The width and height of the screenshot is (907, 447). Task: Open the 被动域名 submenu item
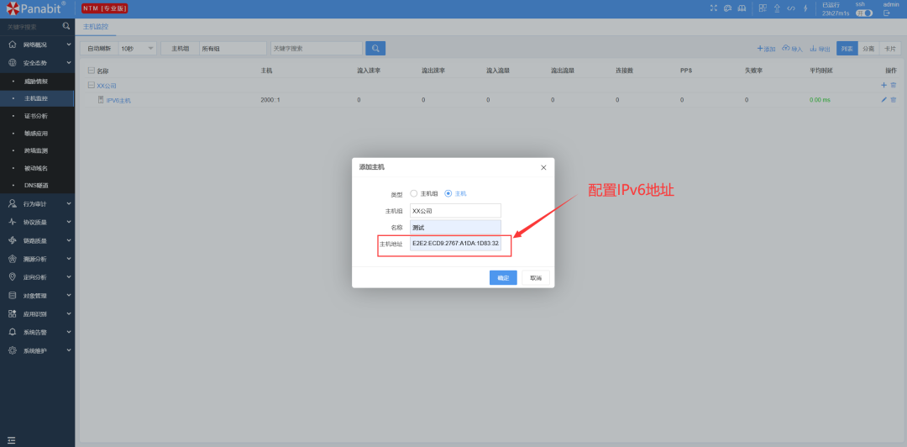coord(37,168)
